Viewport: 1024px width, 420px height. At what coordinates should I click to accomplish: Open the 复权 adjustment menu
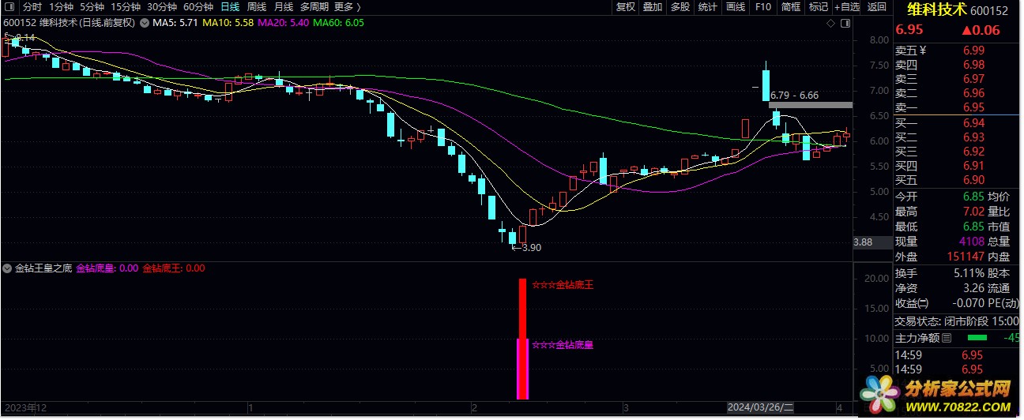626,7
